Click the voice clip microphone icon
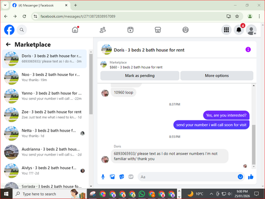 point(103,177)
